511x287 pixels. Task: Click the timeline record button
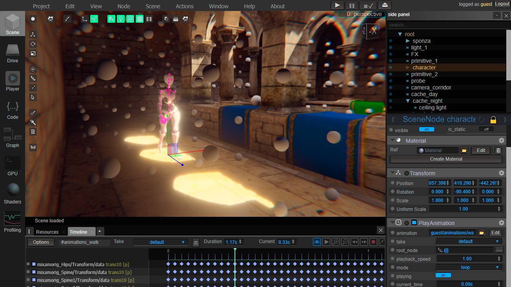[373, 242]
